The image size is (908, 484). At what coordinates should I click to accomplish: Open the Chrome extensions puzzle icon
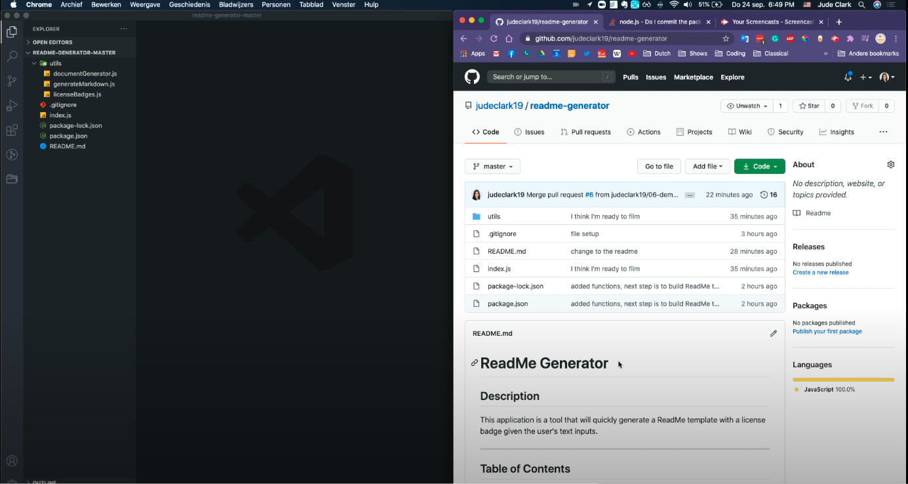[850, 39]
